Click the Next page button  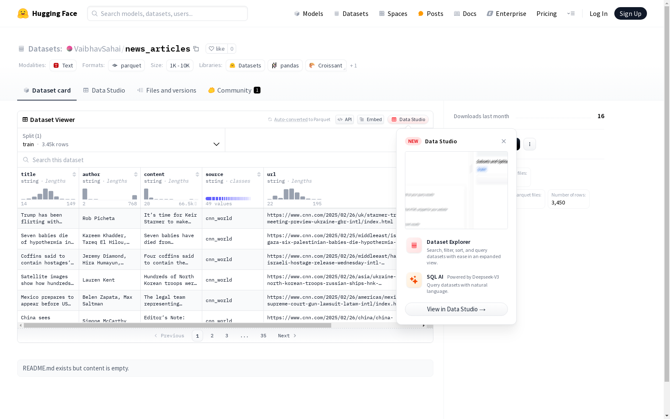click(287, 336)
